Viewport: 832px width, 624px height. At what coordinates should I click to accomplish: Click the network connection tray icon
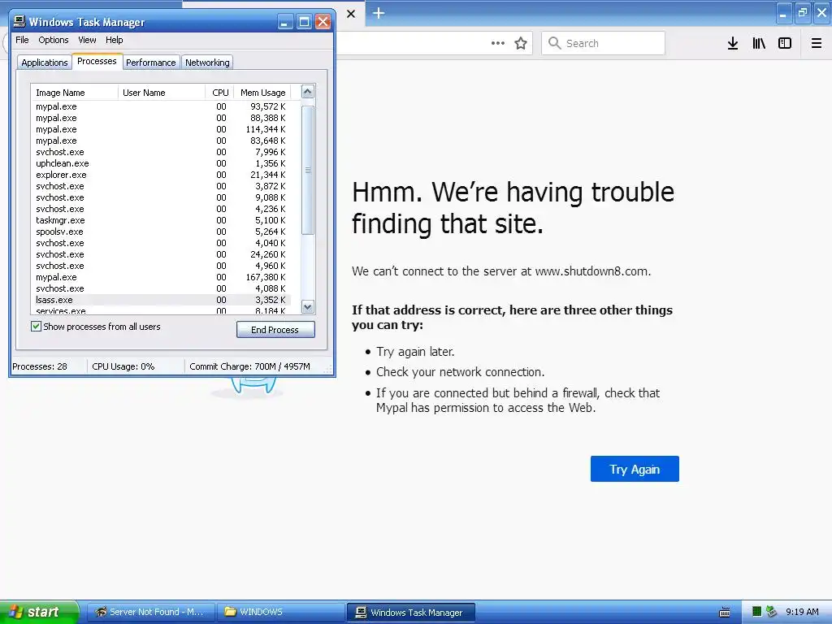[x=771, y=612]
